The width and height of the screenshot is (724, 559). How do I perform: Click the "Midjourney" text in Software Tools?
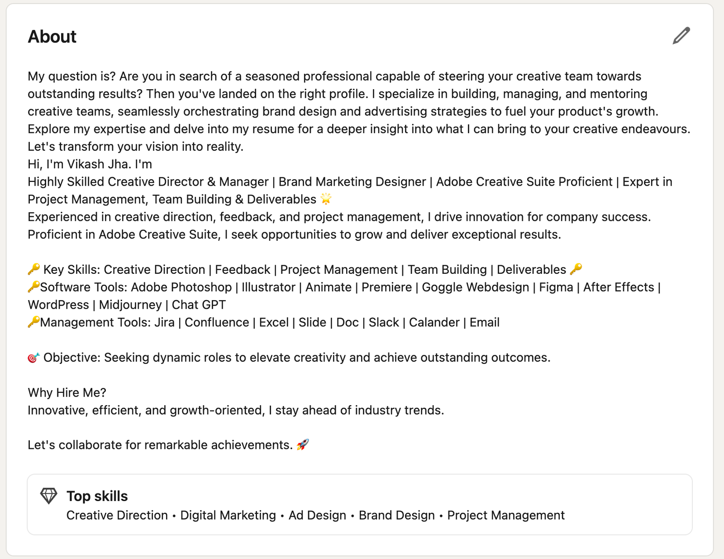(130, 305)
